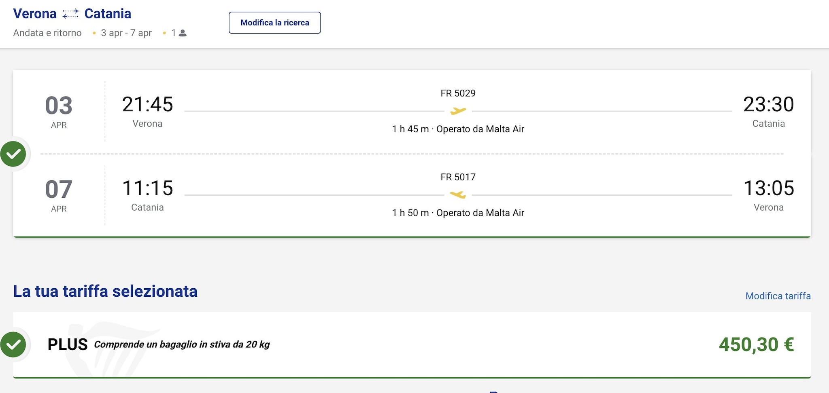Click the return flight yellow plane icon

[458, 195]
